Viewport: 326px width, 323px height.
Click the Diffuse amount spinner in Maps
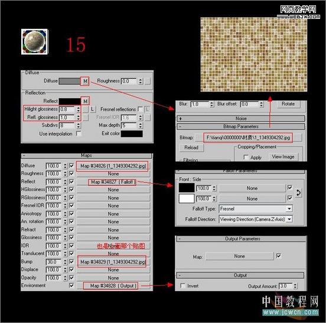(x=65, y=166)
